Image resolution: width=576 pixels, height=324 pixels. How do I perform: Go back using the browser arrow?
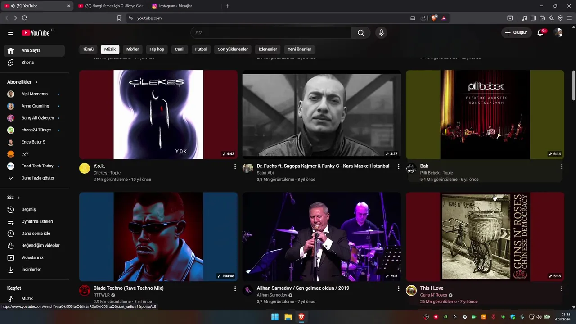(x=6, y=18)
